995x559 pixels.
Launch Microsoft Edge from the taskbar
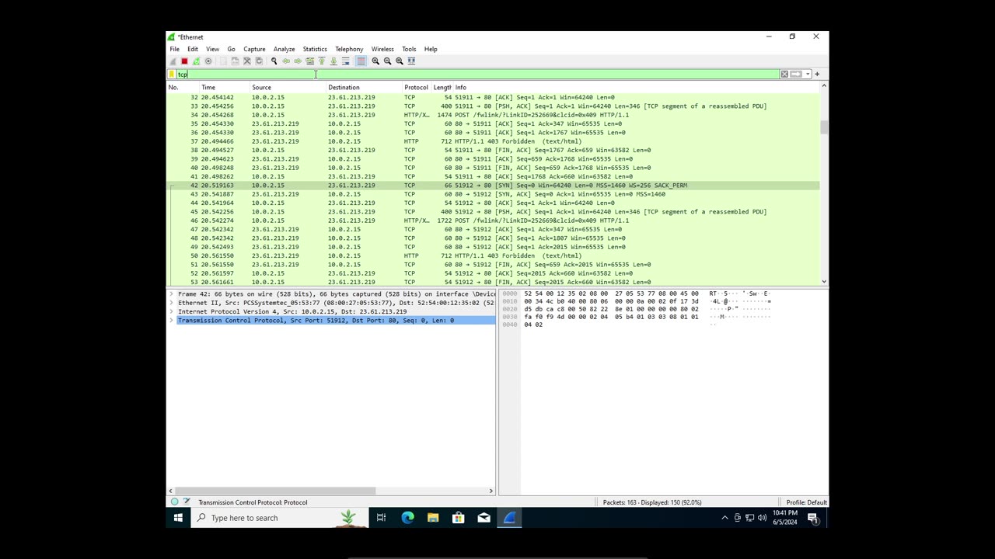407,518
